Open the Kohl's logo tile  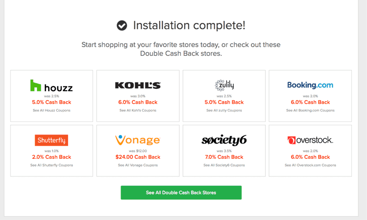coord(138,85)
